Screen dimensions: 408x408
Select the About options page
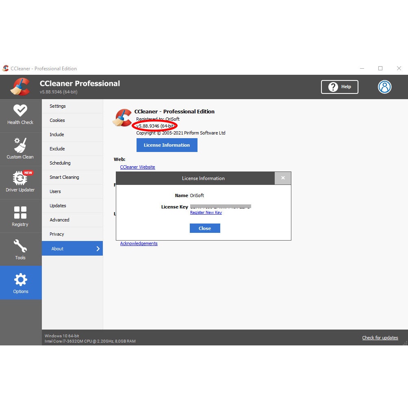click(x=72, y=248)
